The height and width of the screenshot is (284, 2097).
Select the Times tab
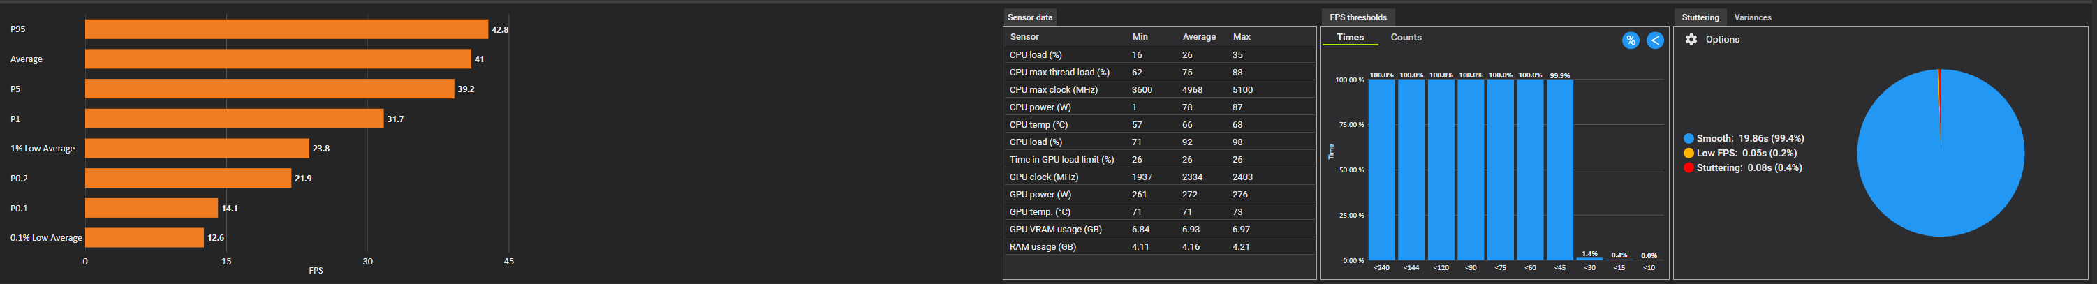(1350, 38)
